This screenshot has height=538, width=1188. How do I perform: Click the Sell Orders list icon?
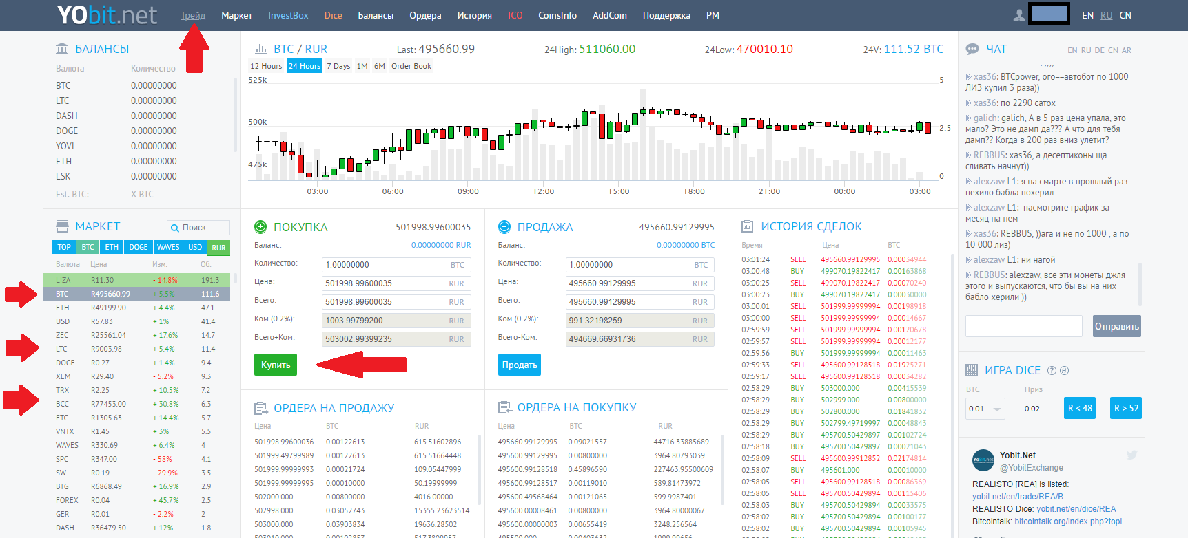(260, 409)
